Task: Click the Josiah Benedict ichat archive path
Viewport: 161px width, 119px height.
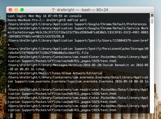Action: (x=77, y=65)
